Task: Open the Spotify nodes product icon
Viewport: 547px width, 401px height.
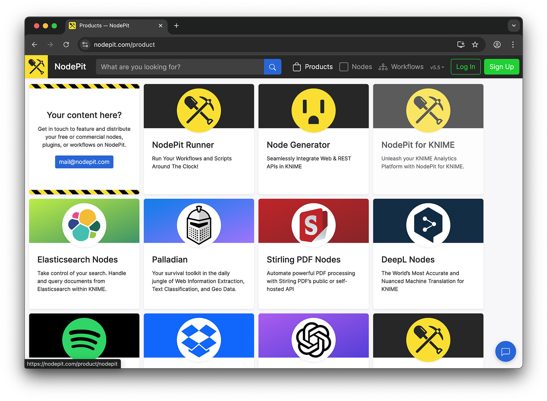Action: click(x=84, y=339)
